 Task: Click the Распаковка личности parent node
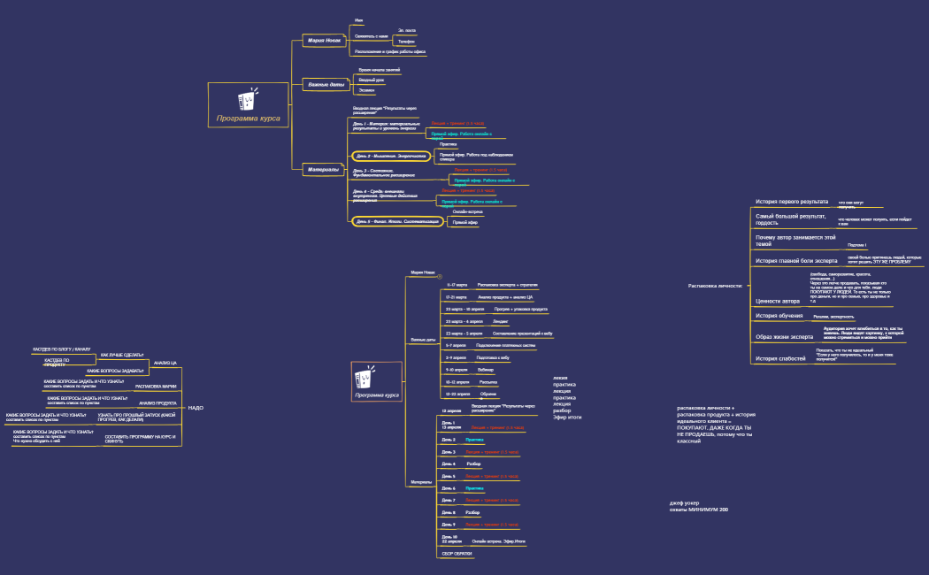coord(715,286)
